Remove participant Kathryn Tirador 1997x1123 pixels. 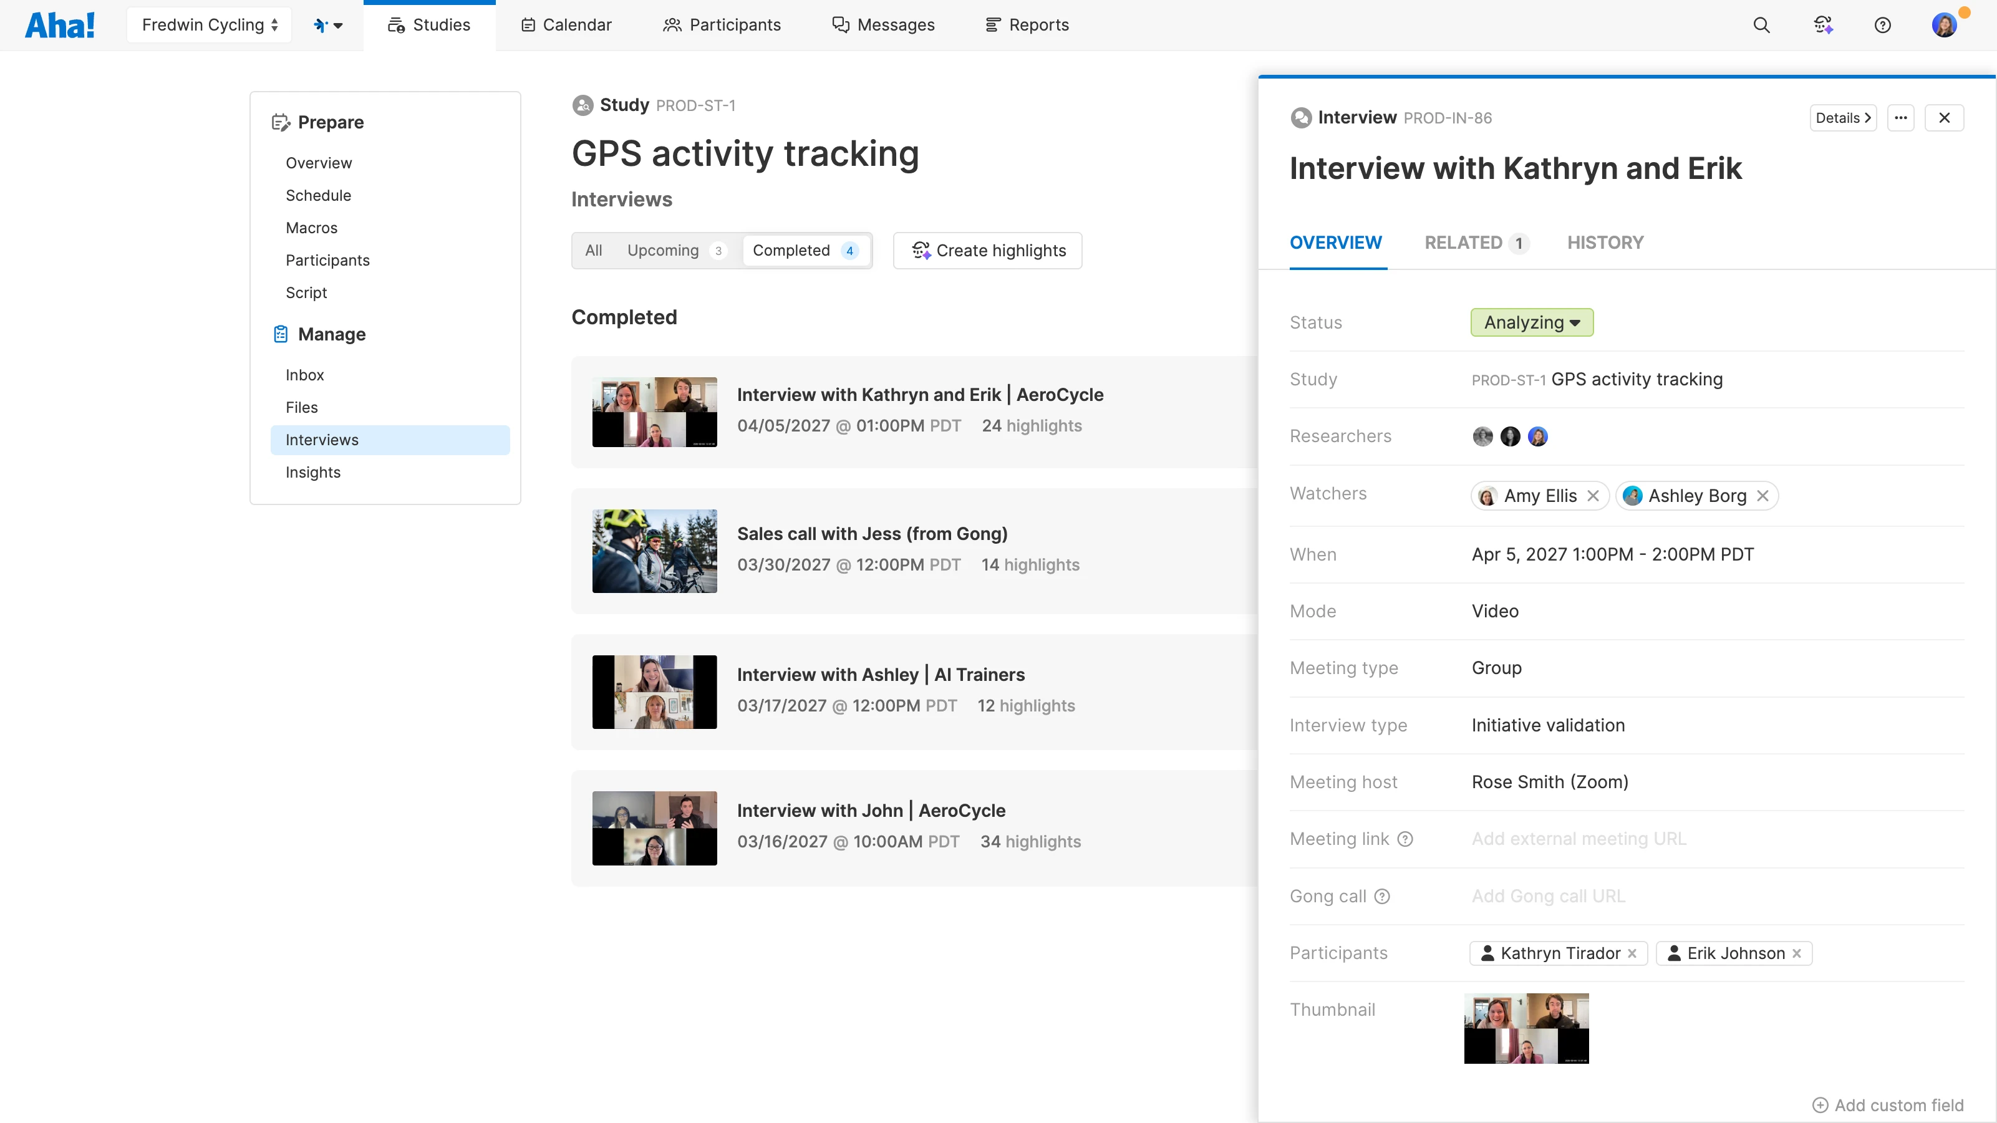coord(1632,953)
